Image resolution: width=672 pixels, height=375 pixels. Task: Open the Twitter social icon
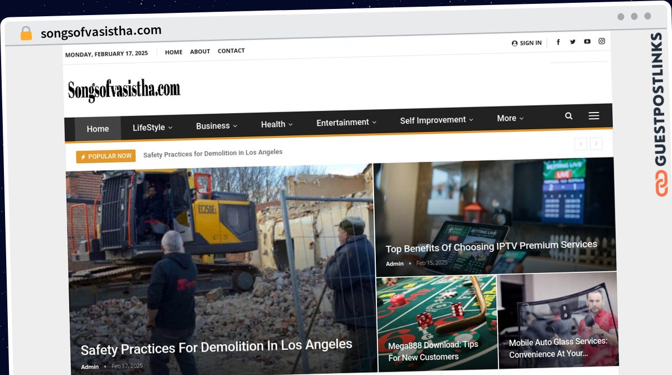[573, 41]
